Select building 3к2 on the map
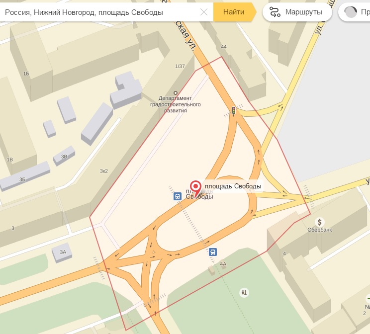The image size is (370, 334). click(x=104, y=171)
